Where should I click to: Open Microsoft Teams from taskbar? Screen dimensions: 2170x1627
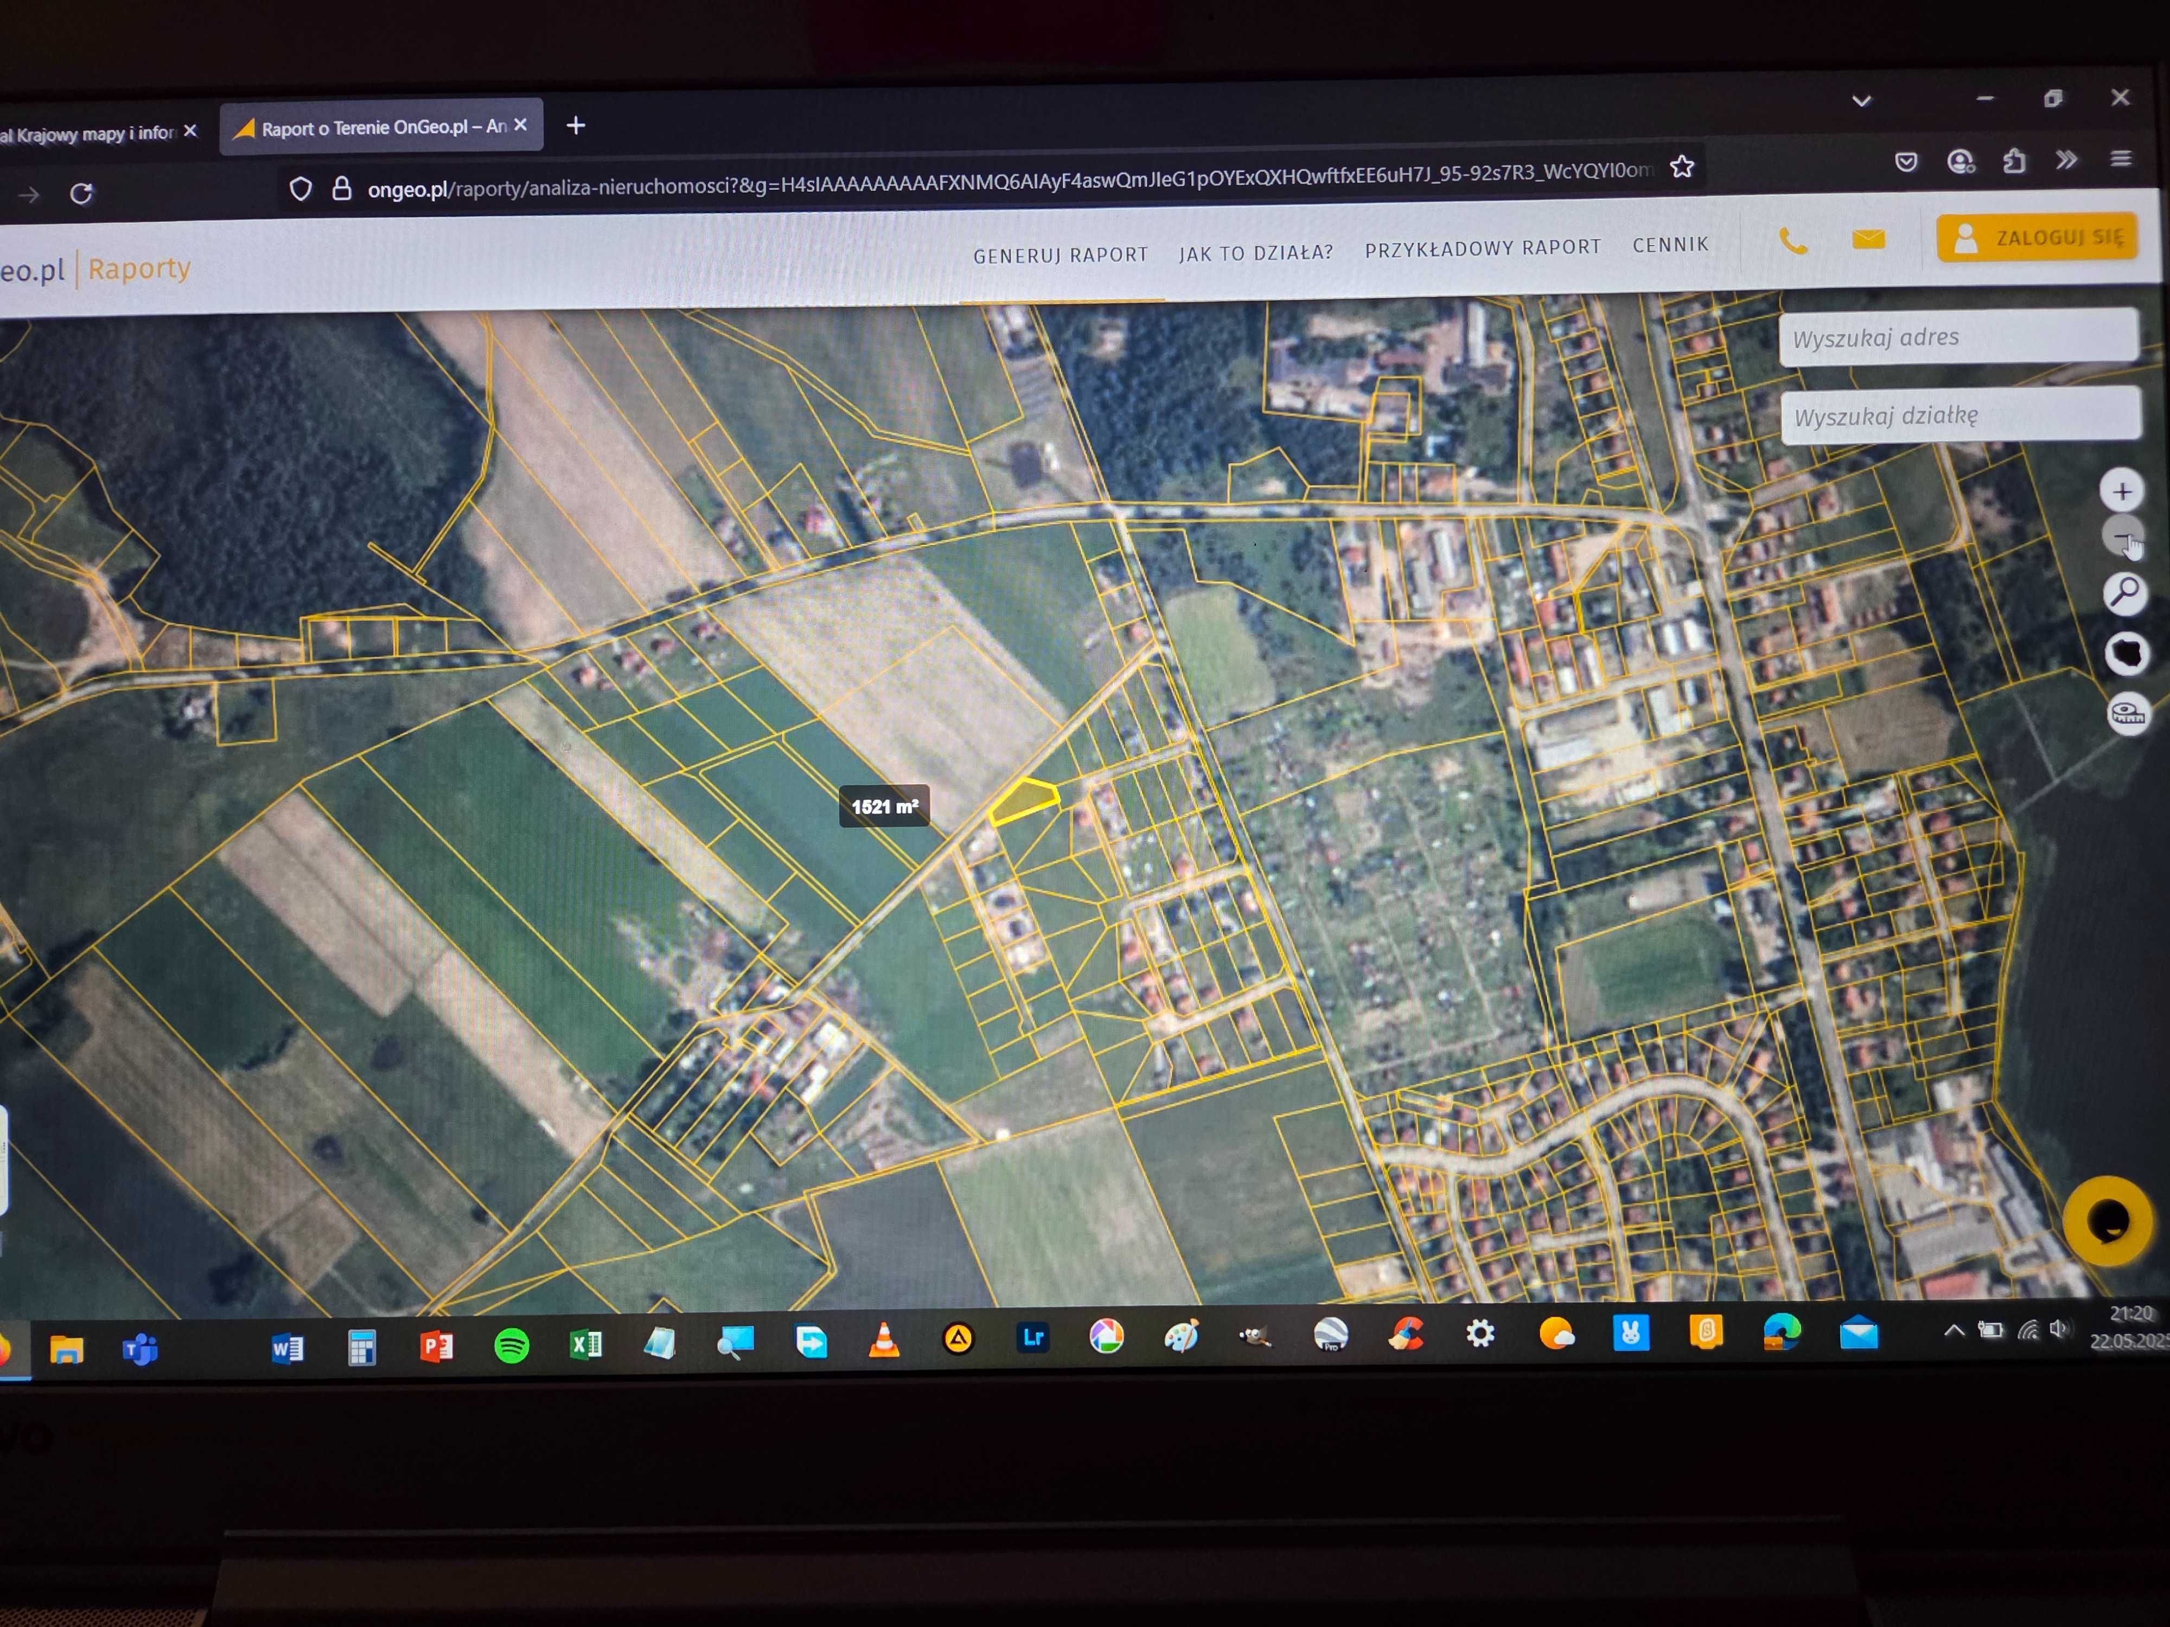(141, 1349)
